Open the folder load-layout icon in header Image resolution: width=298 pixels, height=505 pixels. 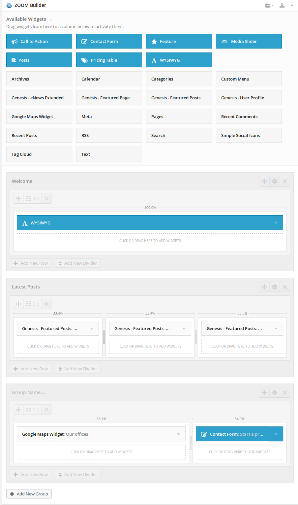[269, 6]
